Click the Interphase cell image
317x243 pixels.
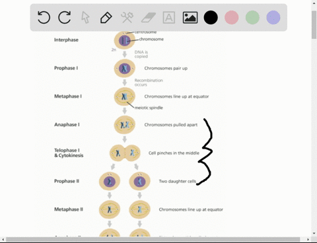pos(125,40)
